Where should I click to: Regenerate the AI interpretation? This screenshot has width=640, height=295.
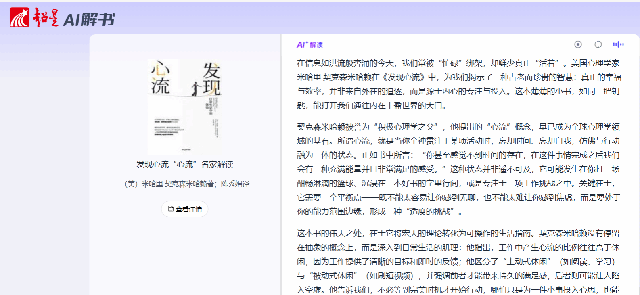tap(598, 44)
